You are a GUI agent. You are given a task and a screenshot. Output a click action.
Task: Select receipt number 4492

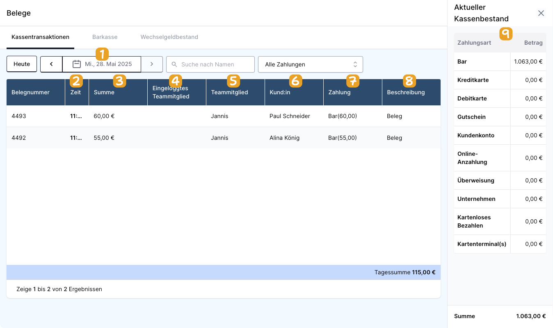tap(19, 138)
